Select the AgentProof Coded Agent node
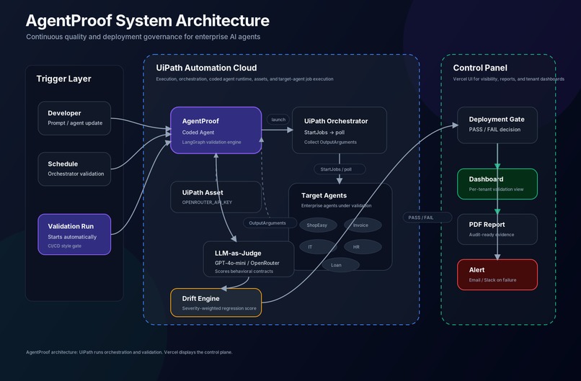The width and height of the screenshot is (581, 381). [x=216, y=130]
